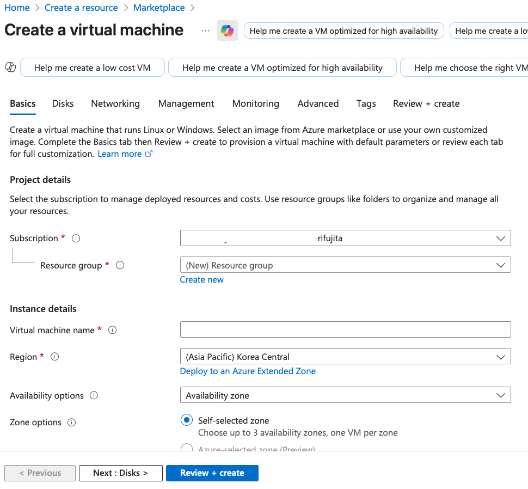
Task: Open Marketplace breadcrumb link
Action: click(x=159, y=8)
